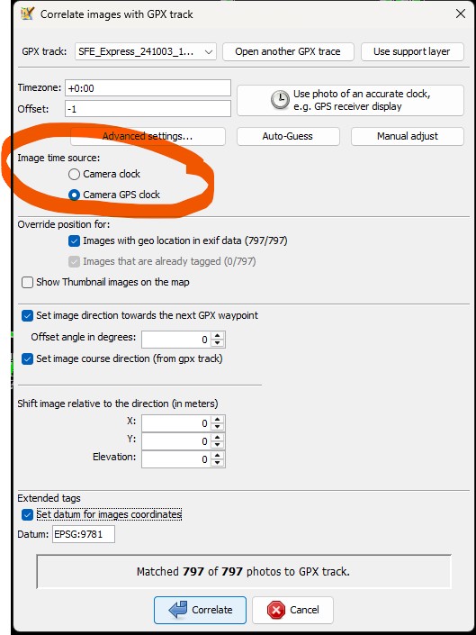Open the GPX track dropdown
The width and height of the screenshot is (476, 635).
tap(146, 52)
